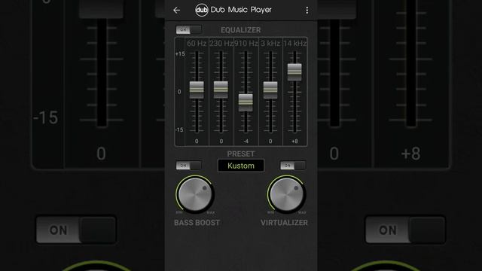482x271 pixels.
Task: Open the Kustom preset selector
Action: coord(241,166)
